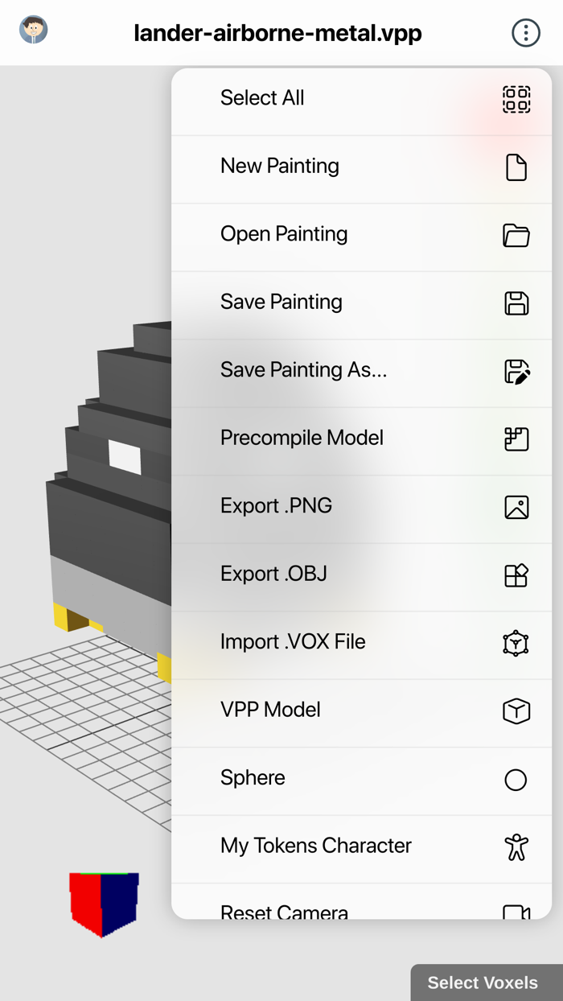Click the Import .VOX File icon
The image size is (563, 1001).
(x=515, y=643)
